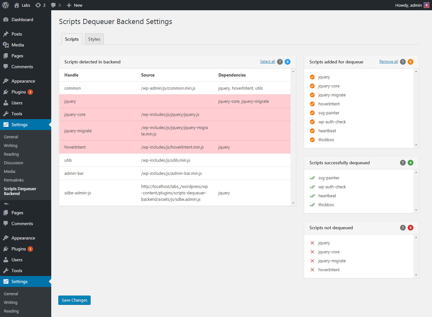Uncheck jquery-core in dequeue list
432x317 pixels.
tap(312, 86)
